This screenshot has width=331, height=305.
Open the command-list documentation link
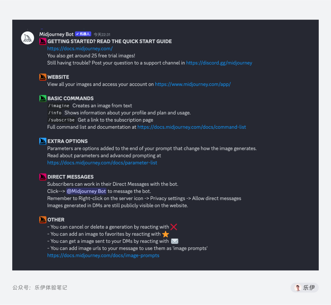pos(192,127)
